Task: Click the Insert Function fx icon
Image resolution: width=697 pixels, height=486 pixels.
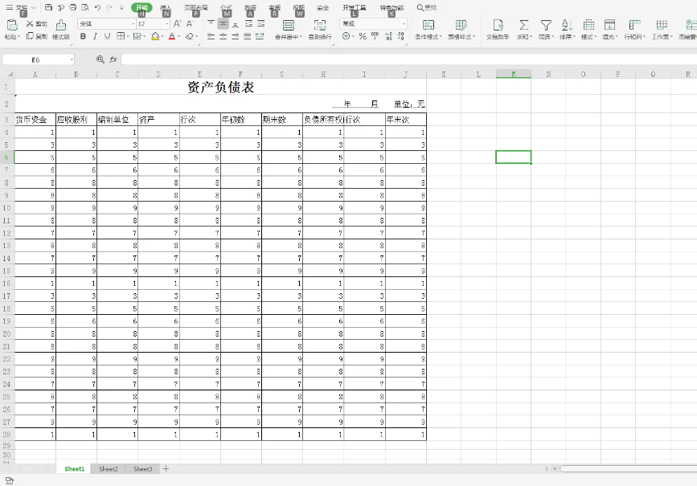Action: [x=113, y=59]
